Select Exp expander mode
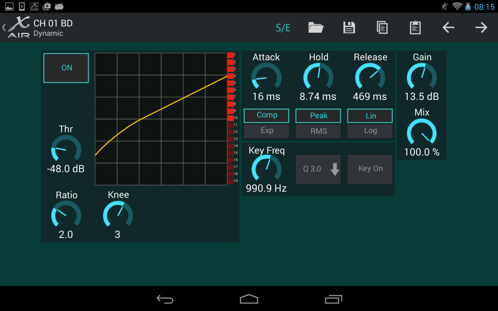Image resolution: width=498 pixels, height=311 pixels. [266, 131]
